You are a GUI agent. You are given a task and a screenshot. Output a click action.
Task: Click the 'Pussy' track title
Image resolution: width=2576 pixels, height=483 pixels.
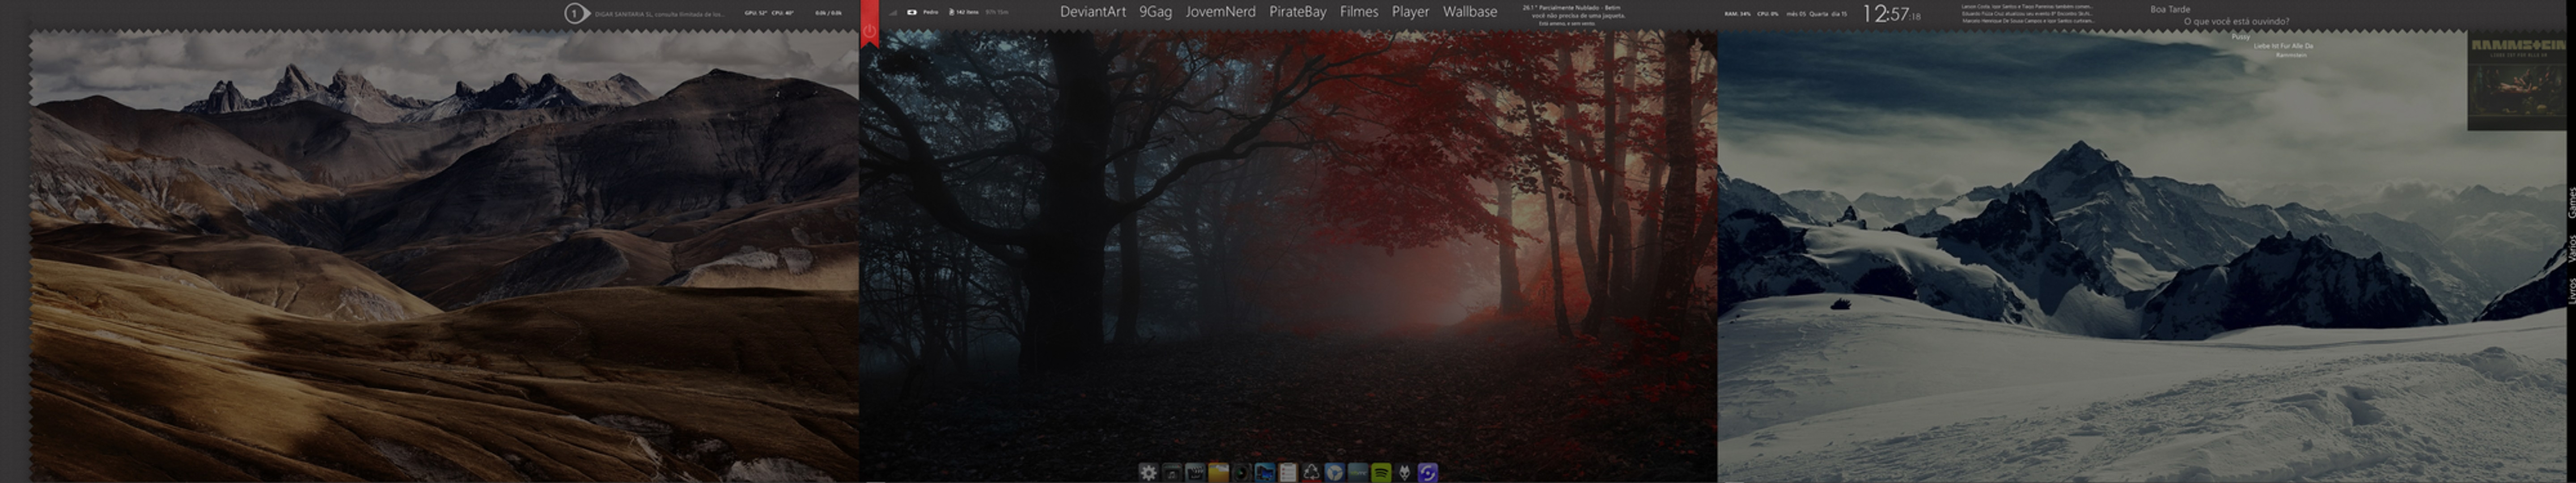2241,37
